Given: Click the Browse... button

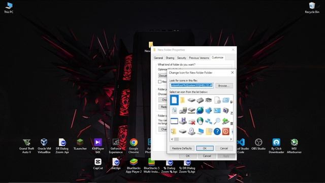Looking at the screenshot, I should pos(224,86).
